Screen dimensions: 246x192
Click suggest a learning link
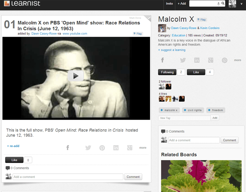pos(172,50)
